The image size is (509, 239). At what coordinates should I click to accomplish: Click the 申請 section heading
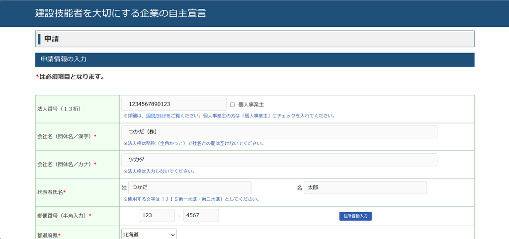[51, 39]
